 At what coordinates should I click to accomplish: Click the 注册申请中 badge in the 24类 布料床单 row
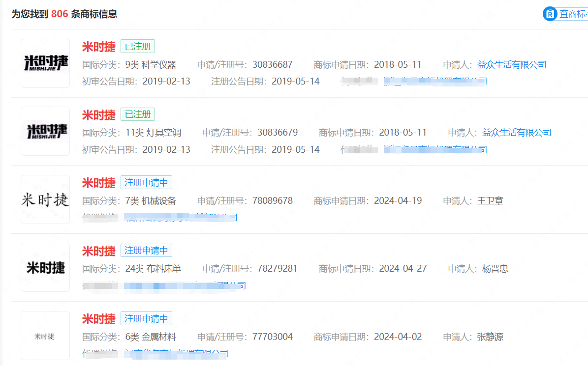pos(146,251)
